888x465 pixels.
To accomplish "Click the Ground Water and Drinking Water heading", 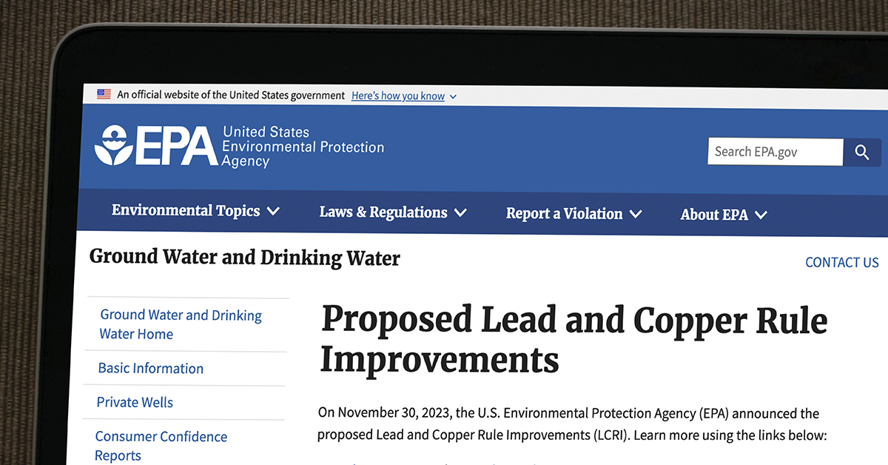I will pos(244,258).
